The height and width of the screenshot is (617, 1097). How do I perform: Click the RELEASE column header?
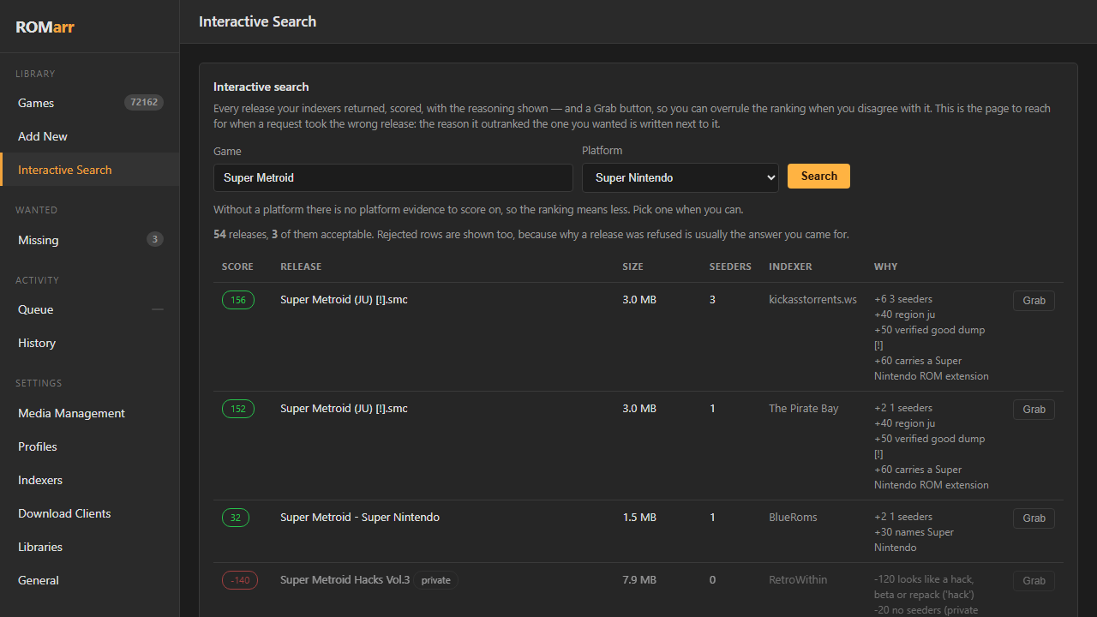point(301,267)
